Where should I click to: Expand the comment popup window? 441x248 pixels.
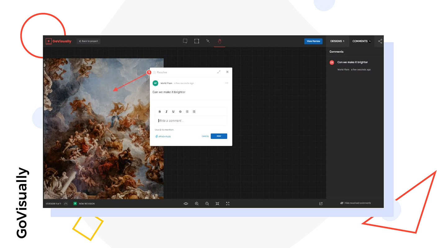pos(219,72)
